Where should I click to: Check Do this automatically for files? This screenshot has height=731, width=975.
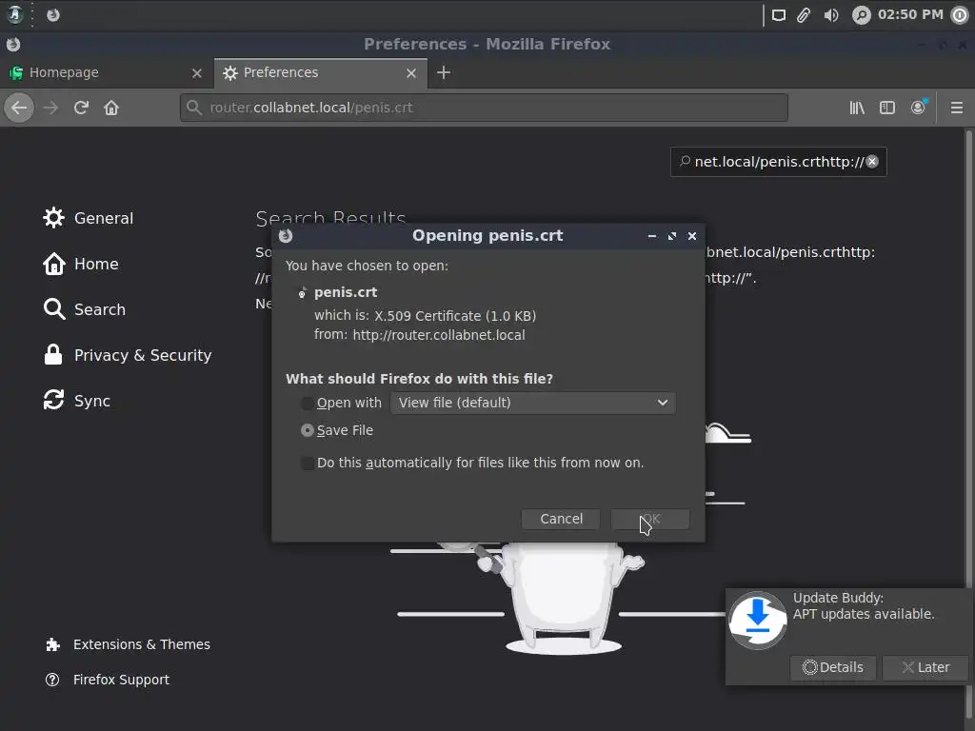tap(308, 464)
